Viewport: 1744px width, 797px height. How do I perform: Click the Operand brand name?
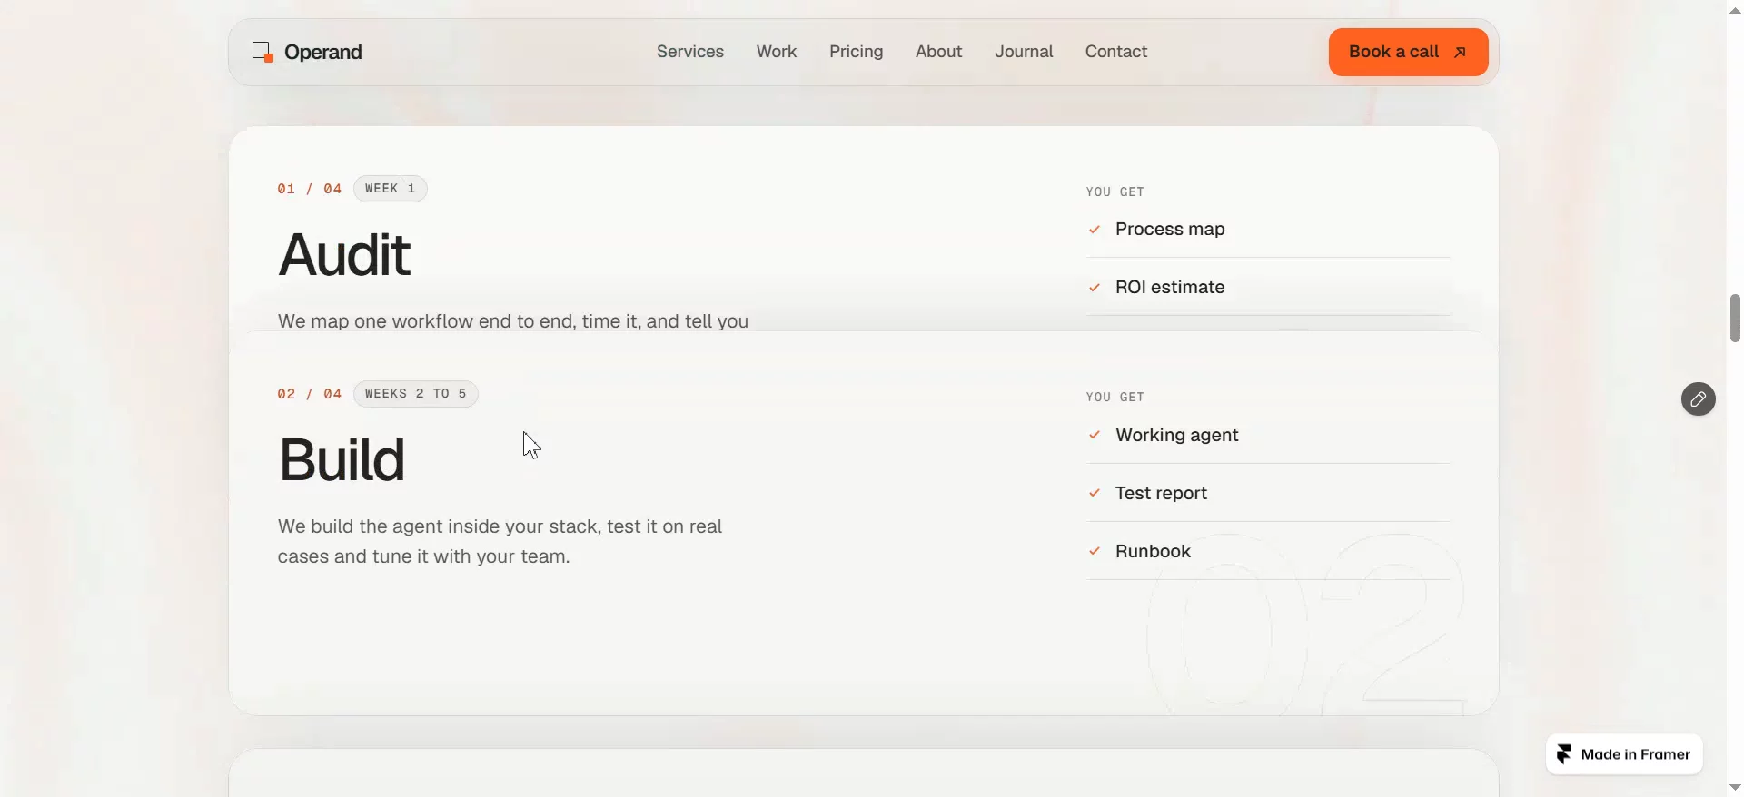pos(323,52)
